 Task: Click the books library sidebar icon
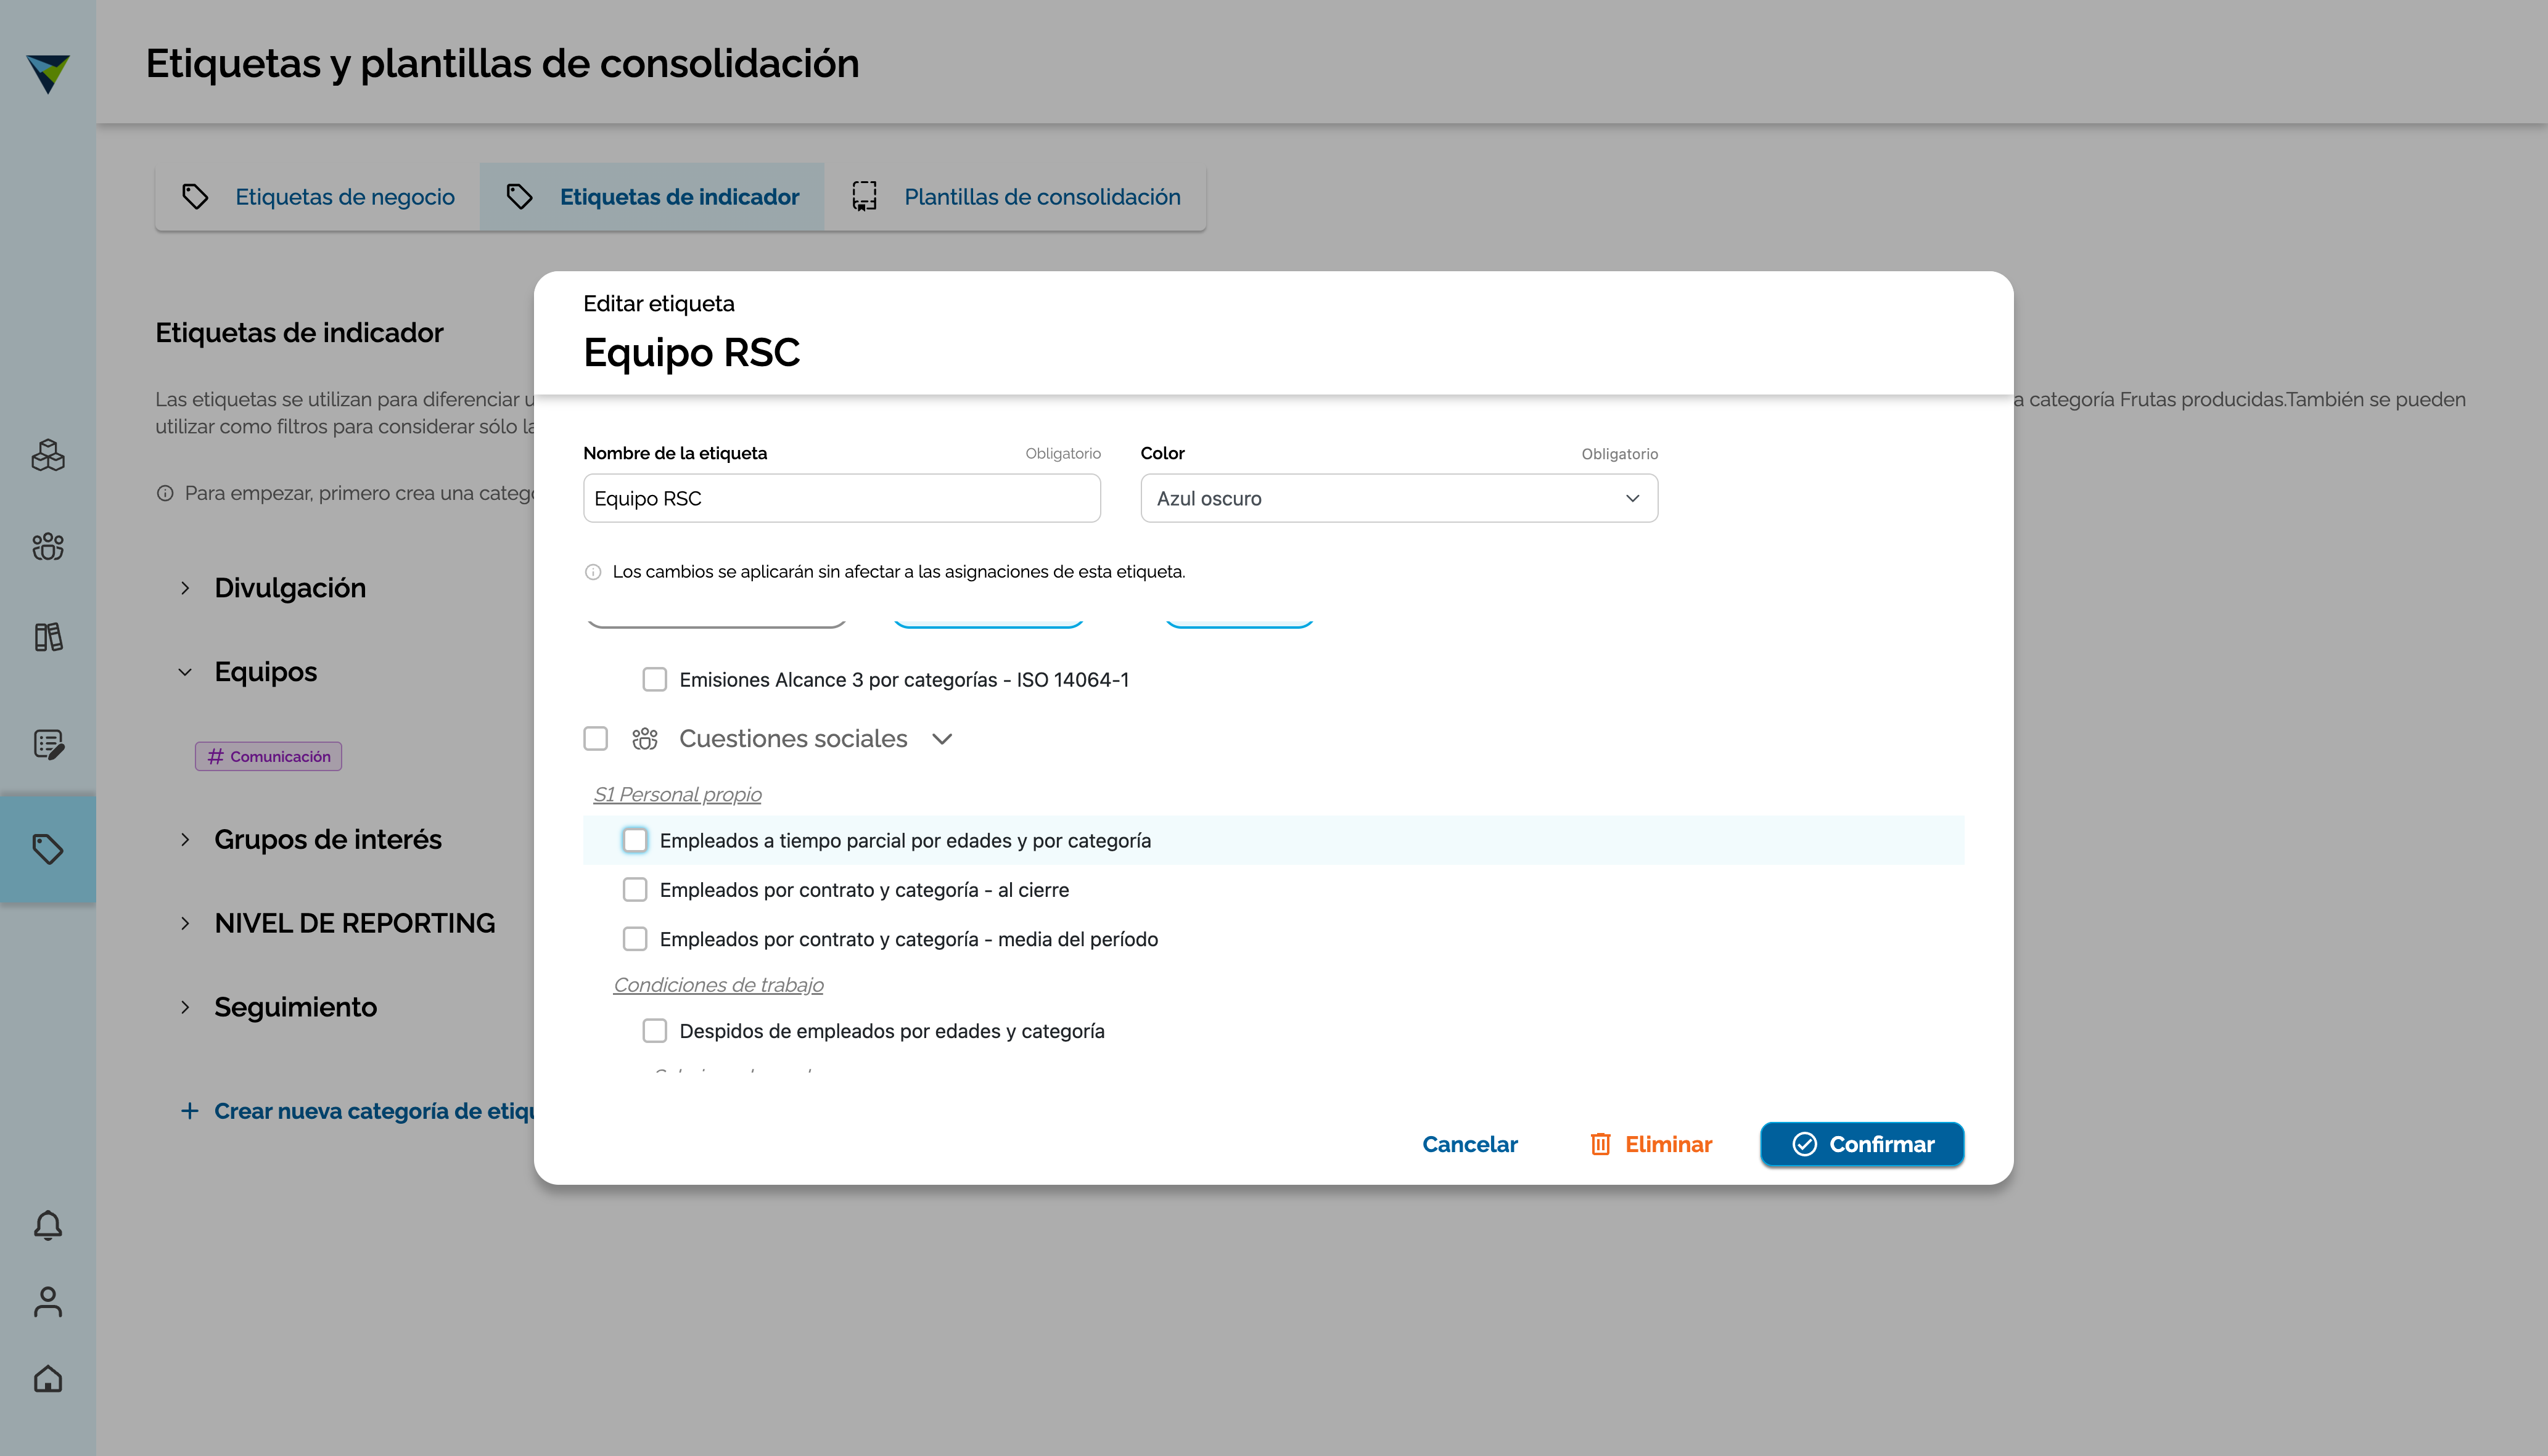[48, 637]
